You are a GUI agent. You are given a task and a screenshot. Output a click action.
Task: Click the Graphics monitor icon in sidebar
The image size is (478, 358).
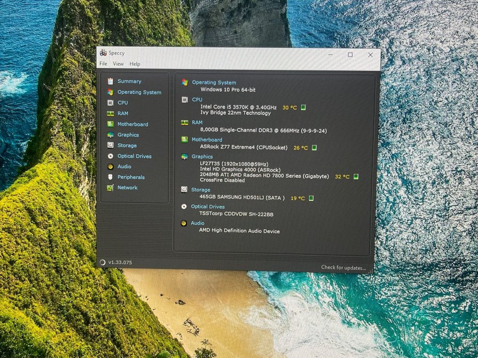coord(110,135)
